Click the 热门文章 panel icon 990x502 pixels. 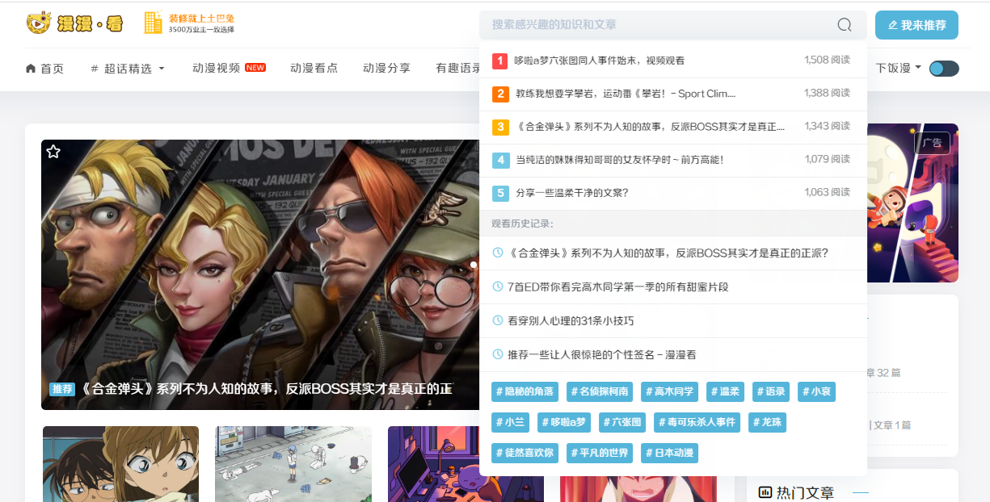763,492
